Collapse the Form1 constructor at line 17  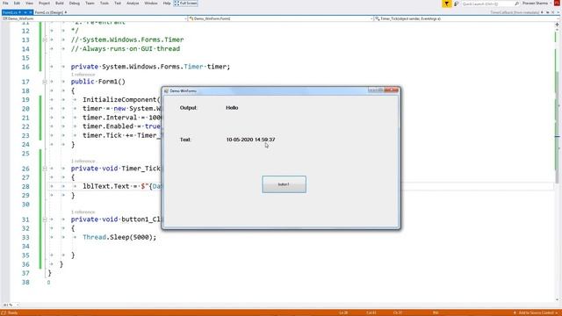[x=45, y=82]
